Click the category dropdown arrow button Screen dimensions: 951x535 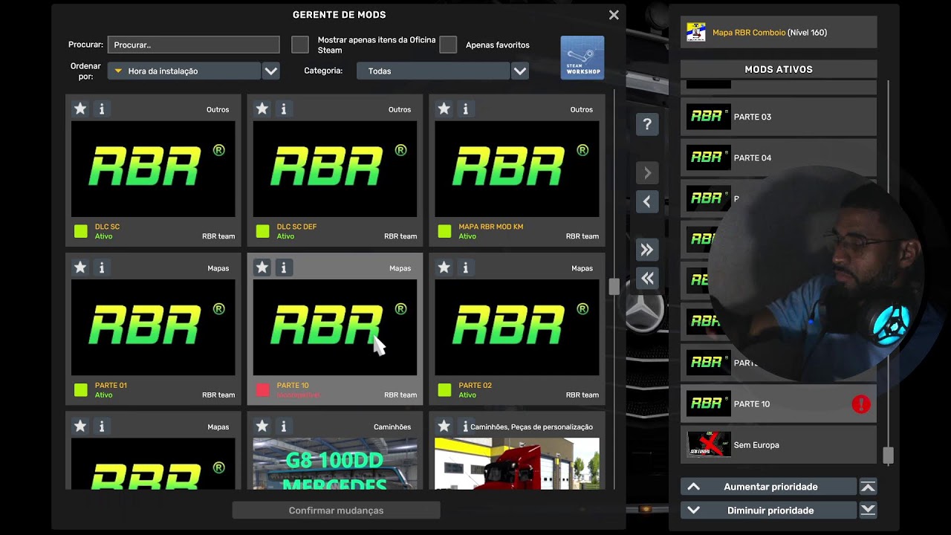520,71
